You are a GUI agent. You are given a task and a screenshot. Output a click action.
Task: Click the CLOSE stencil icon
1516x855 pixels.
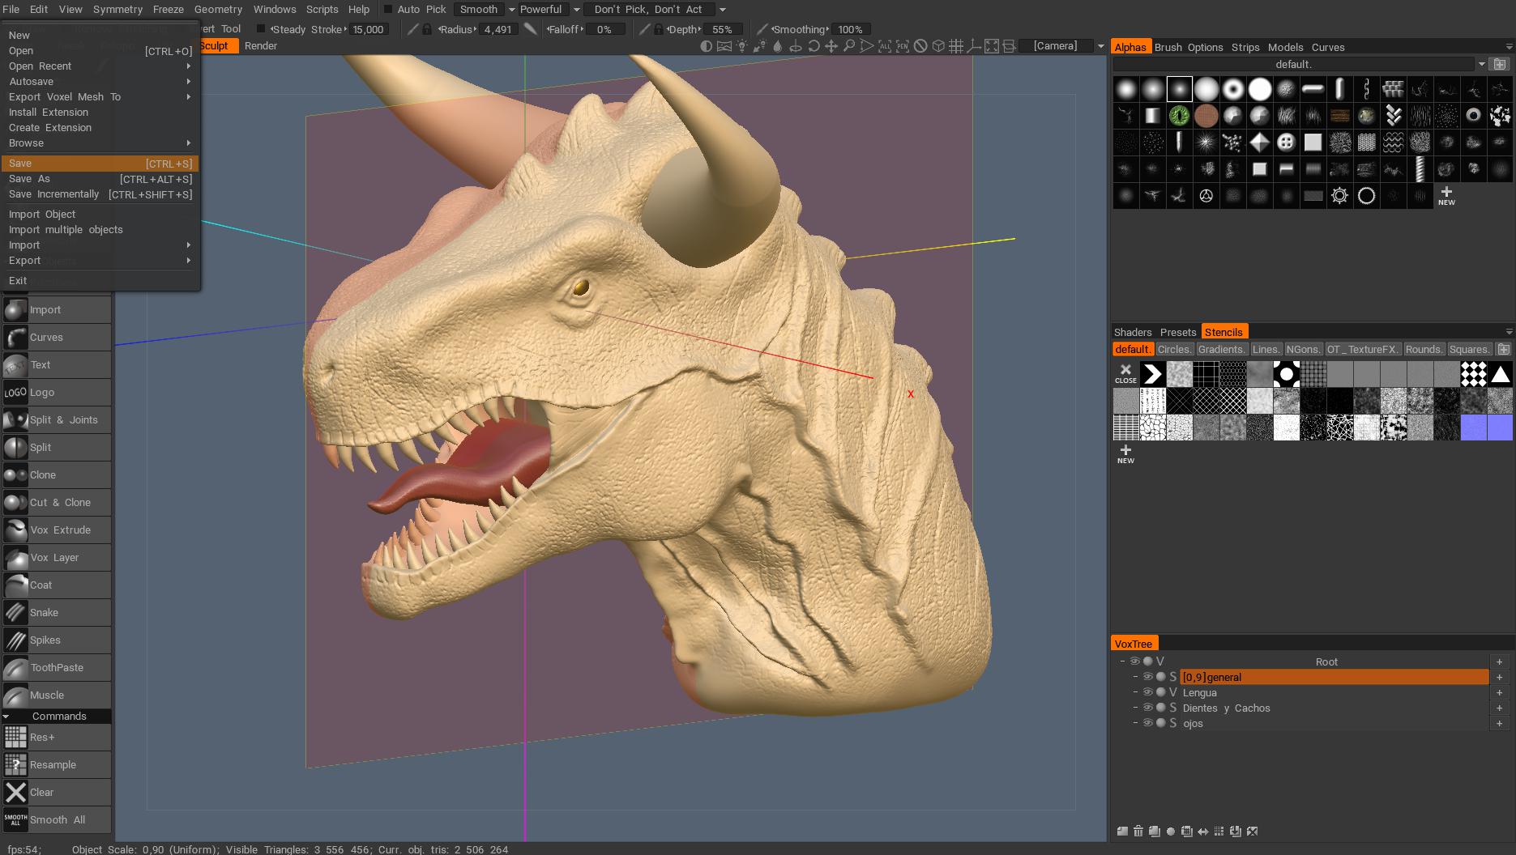pyautogui.click(x=1125, y=373)
